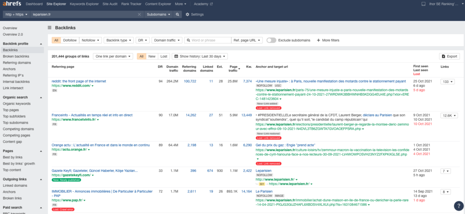465x214 pixels.
Task: Select the Lost links tab
Action: point(163,56)
